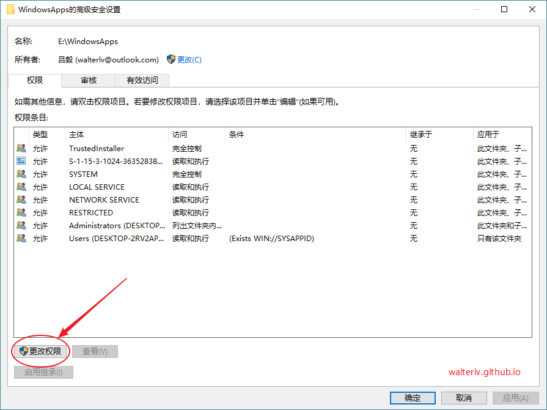Click the group icon beside SYSTEM

(20, 174)
